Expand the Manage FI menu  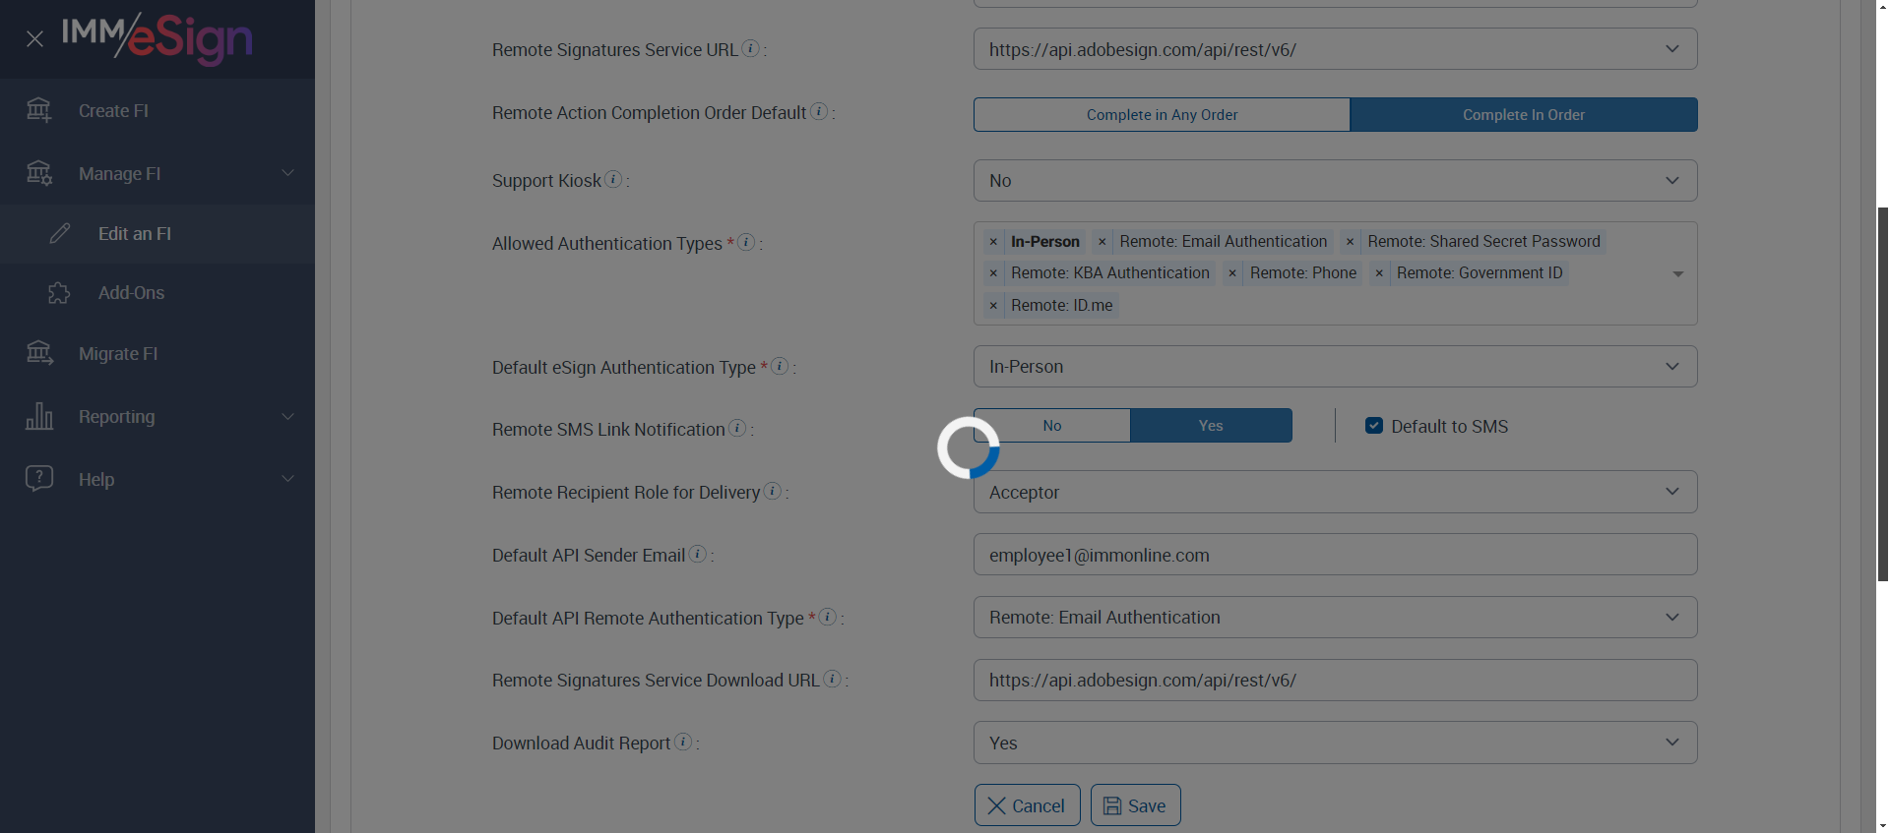coord(157,173)
